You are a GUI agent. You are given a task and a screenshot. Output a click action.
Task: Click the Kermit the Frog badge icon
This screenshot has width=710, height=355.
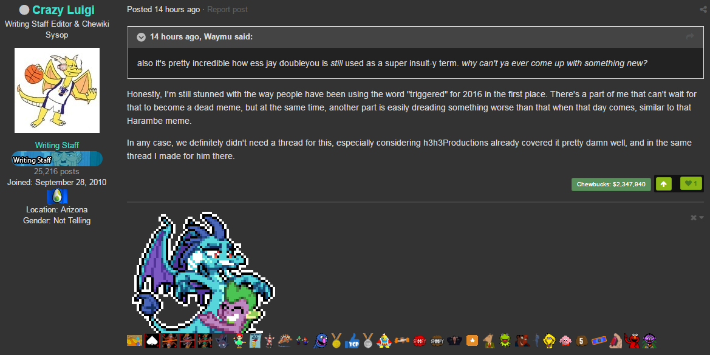[x=505, y=340]
